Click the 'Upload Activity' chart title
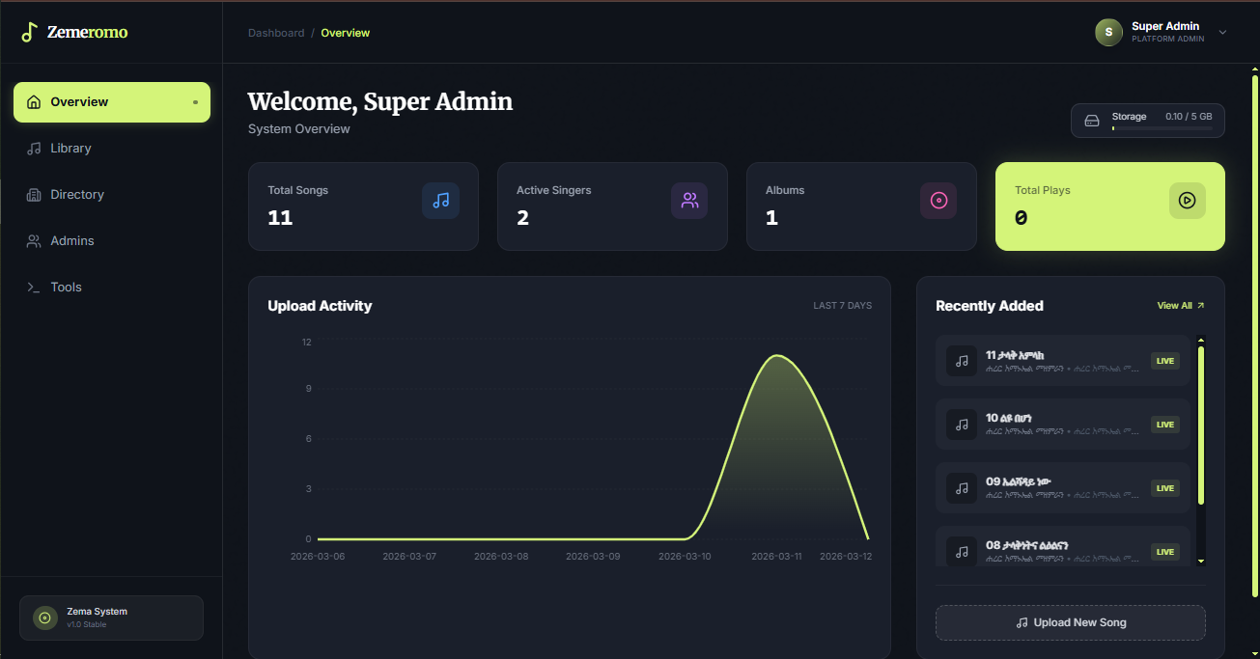1260x659 pixels. [320, 306]
